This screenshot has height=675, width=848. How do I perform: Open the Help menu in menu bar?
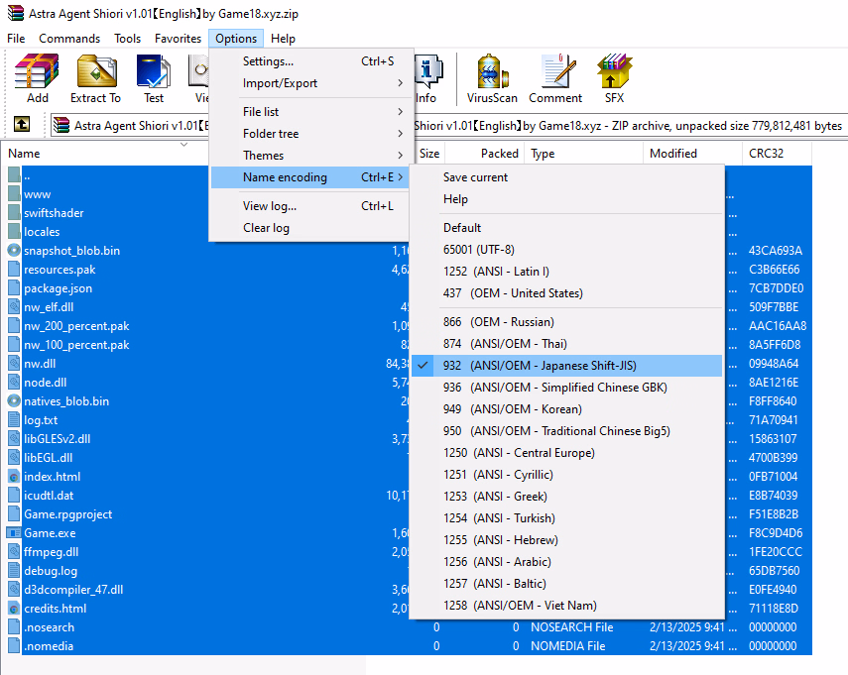click(x=283, y=39)
